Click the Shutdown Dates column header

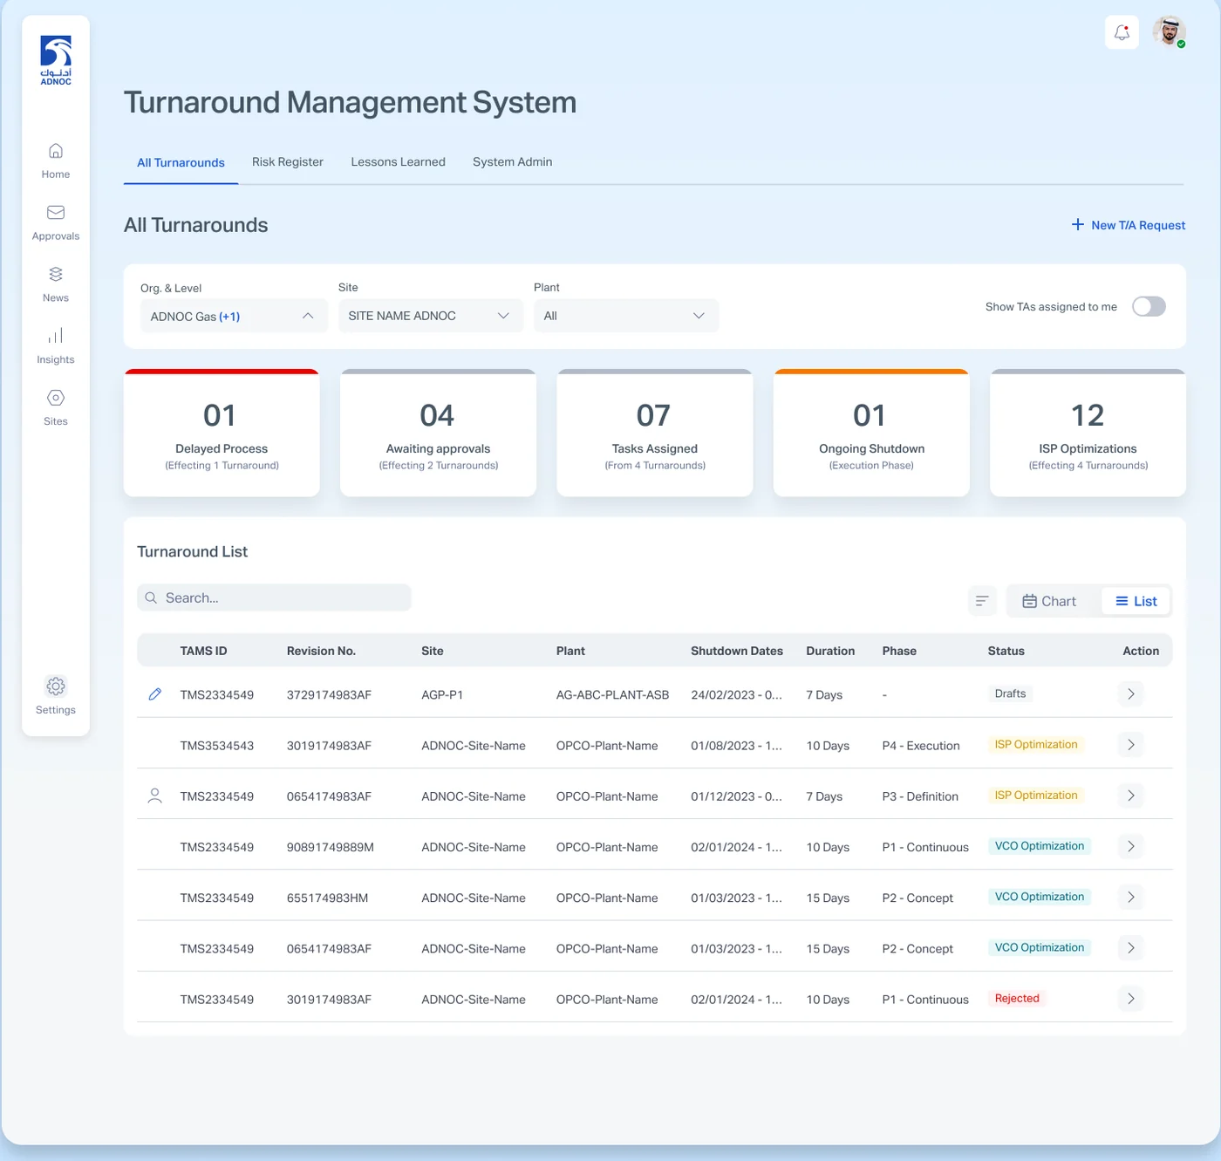pyautogui.click(x=737, y=651)
